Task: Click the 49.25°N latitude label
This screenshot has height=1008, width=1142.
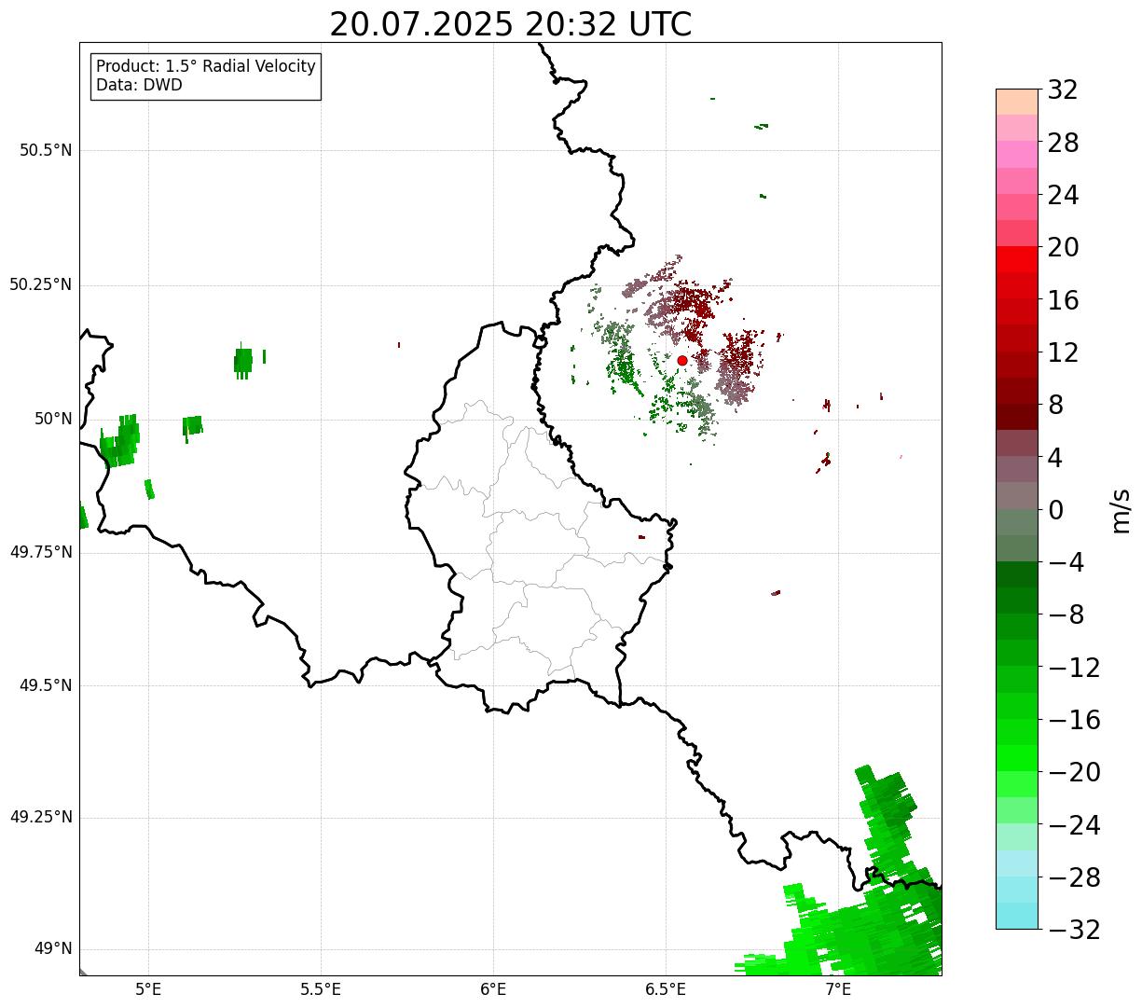Action: 41,817
